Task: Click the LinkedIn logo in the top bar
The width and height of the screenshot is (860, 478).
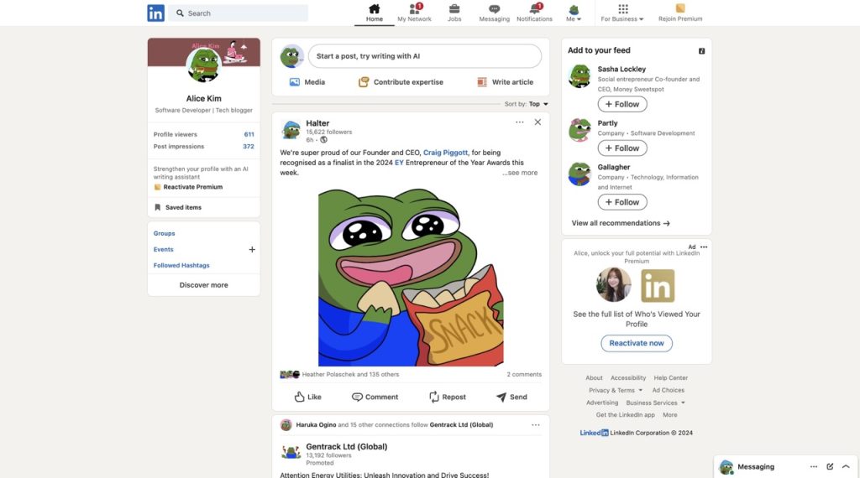Action: (156, 13)
